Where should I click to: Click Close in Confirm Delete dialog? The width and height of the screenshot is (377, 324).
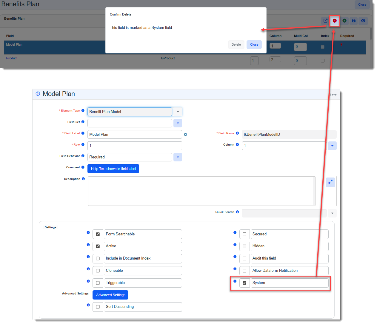pyautogui.click(x=254, y=44)
